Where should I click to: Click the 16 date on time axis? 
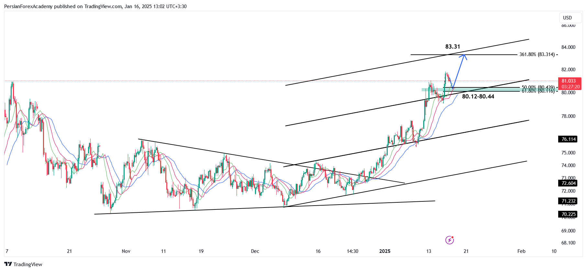coord(318,251)
